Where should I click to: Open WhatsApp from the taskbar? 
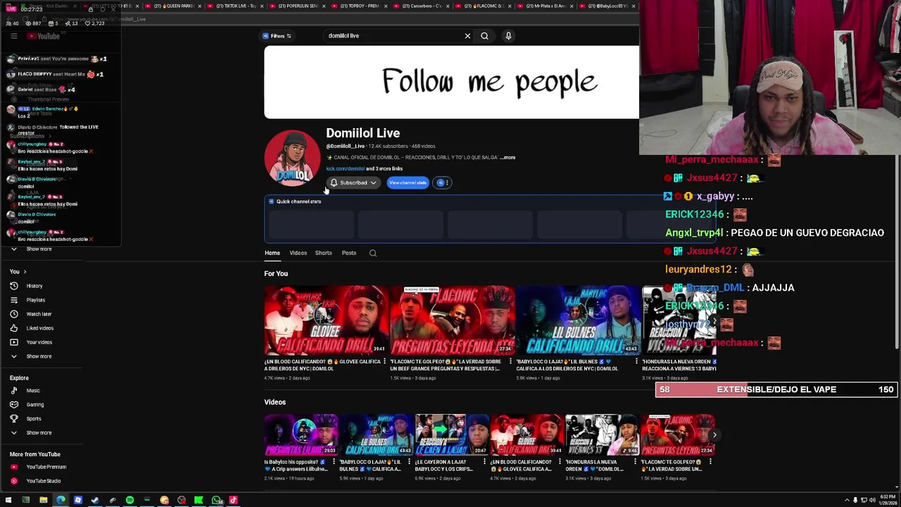[217, 501]
